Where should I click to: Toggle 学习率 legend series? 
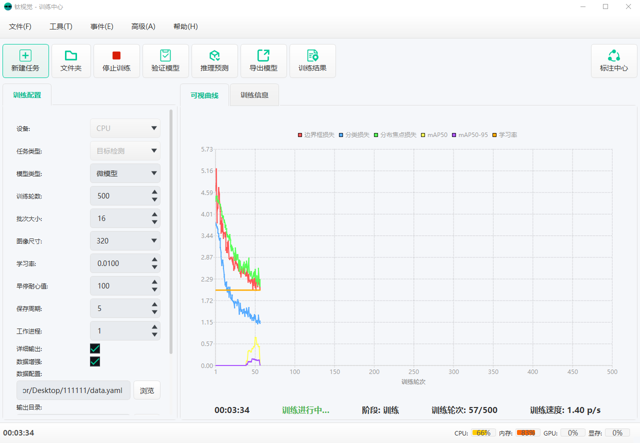(504, 135)
